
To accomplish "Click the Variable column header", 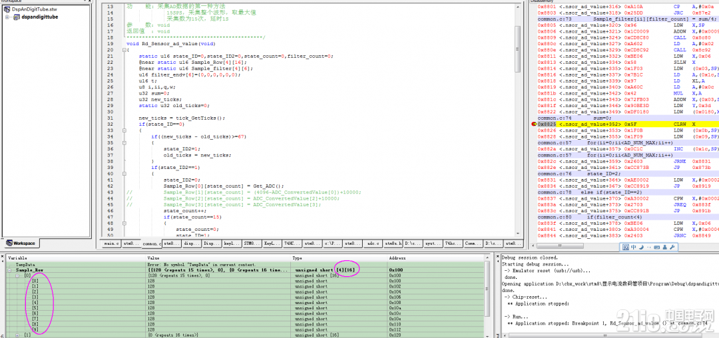I will (x=76, y=258).
